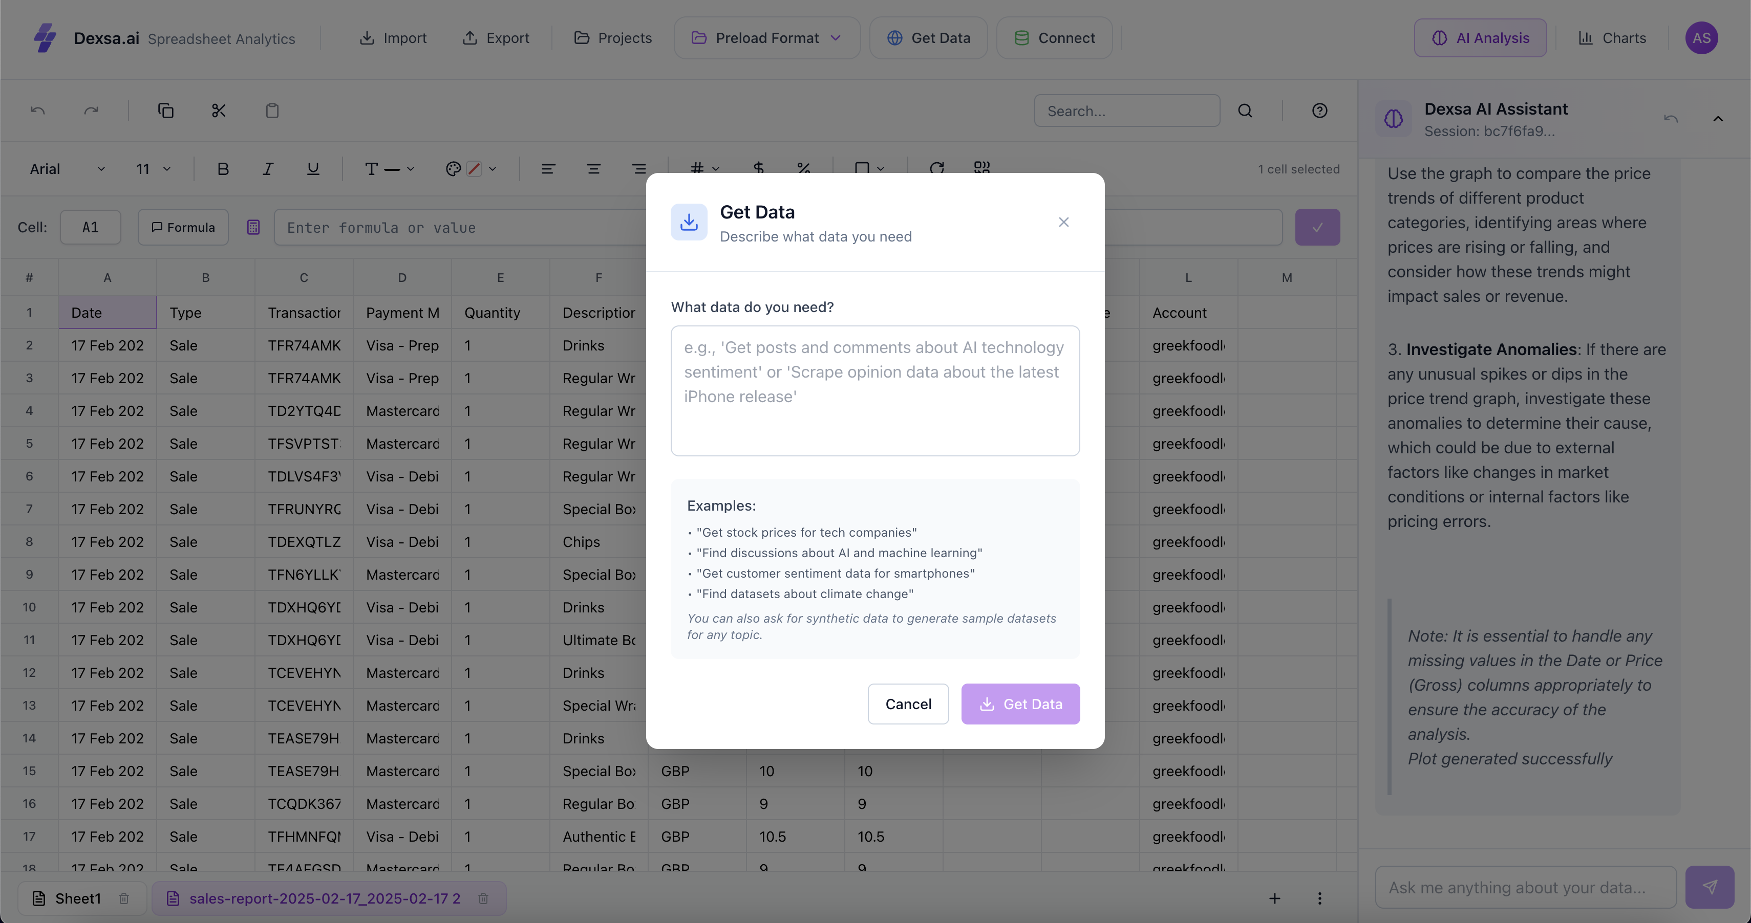Click the refresh rotate icon
The width and height of the screenshot is (1751, 923).
pyautogui.click(x=936, y=168)
